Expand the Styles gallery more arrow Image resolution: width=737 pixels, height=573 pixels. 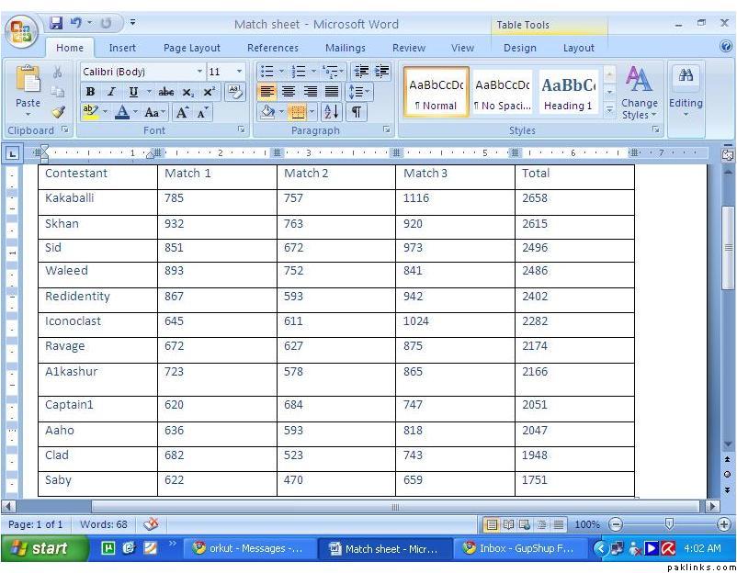(x=609, y=109)
